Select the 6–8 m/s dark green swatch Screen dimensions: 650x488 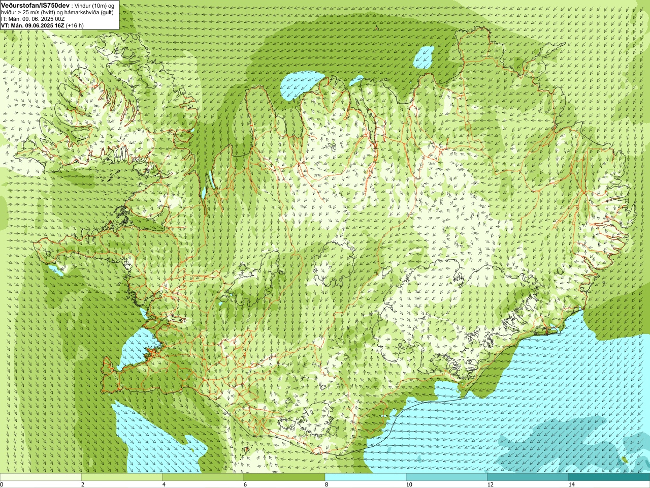tap(284, 477)
